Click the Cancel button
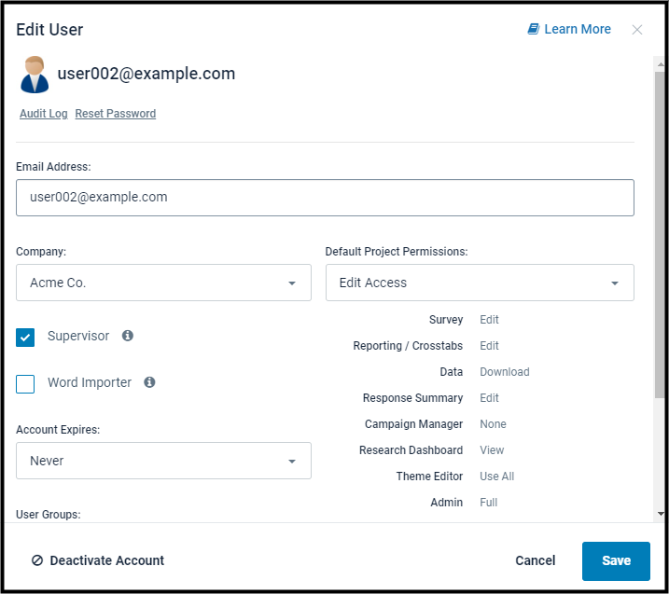Image resolution: width=669 pixels, height=594 pixels. (535, 560)
